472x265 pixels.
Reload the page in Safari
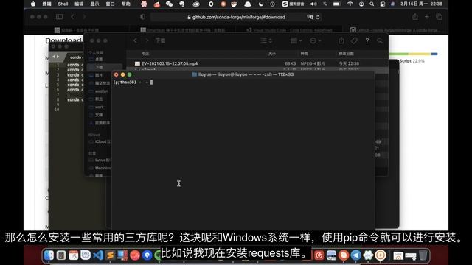pyautogui.click(x=318, y=17)
